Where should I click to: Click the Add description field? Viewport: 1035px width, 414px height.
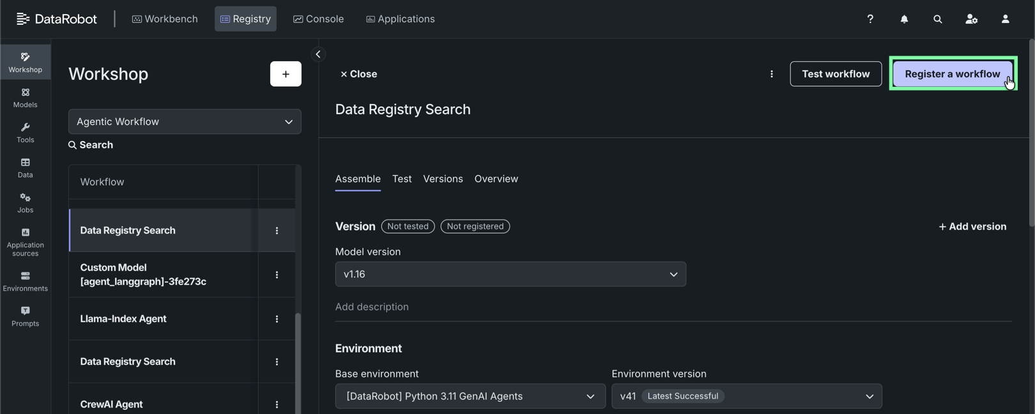click(x=372, y=307)
